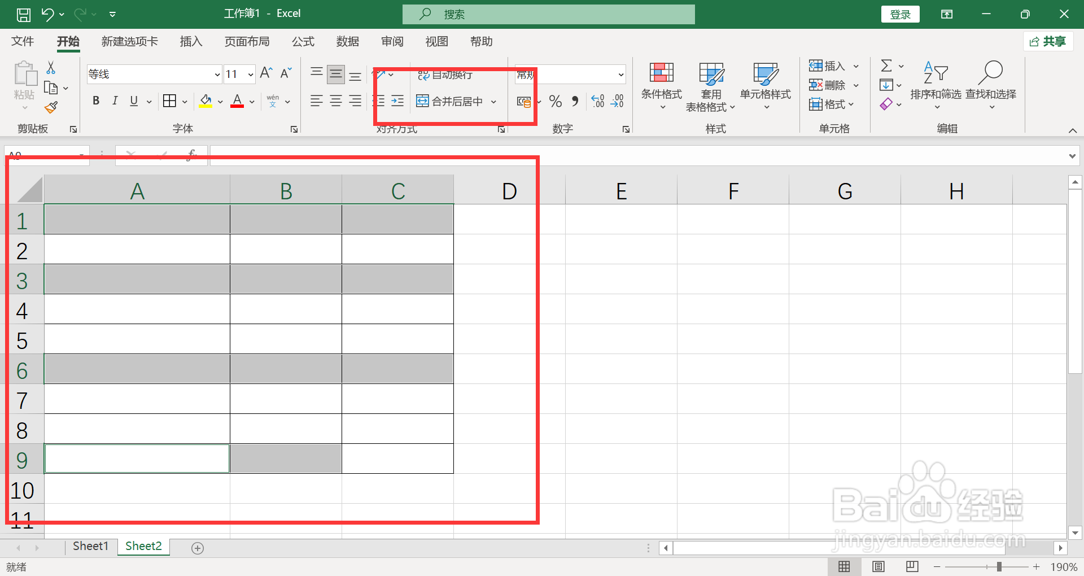Click the increase decimal icon
The height and width of the screenshot is (576, 1084).
pos(598,101)
